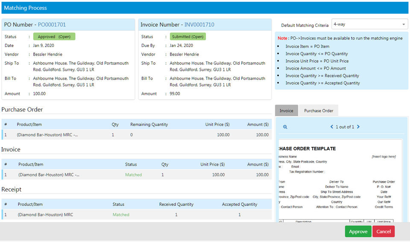Open Default Matching Criteria 4-way dropdown
410x242 pixels.
369,24
